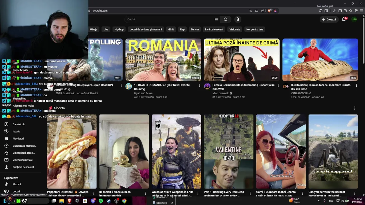The width and height of the screenshot is (365, 205).
Task: Open File Explorer from the taskbar
Action: pos(62,201)
